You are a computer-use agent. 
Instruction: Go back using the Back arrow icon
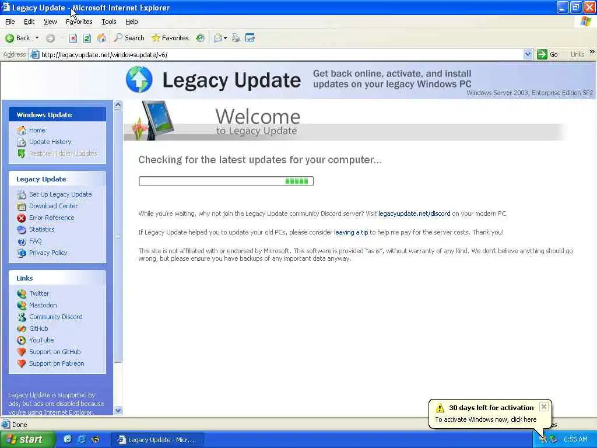click(x=9, y=38)
